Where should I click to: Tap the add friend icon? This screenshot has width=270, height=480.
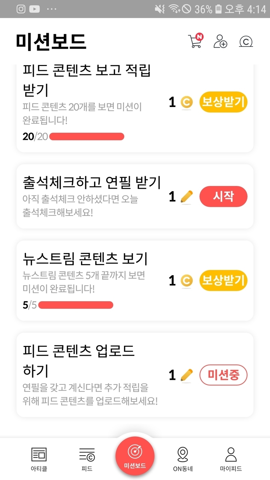220,42
